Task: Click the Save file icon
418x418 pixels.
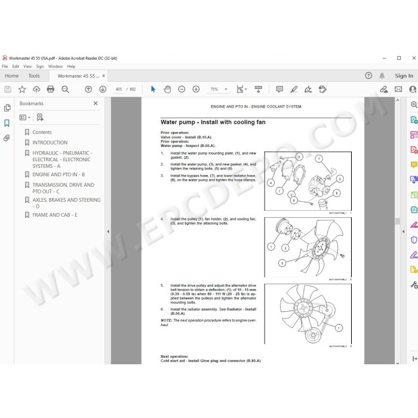Action: pos(8,90)
